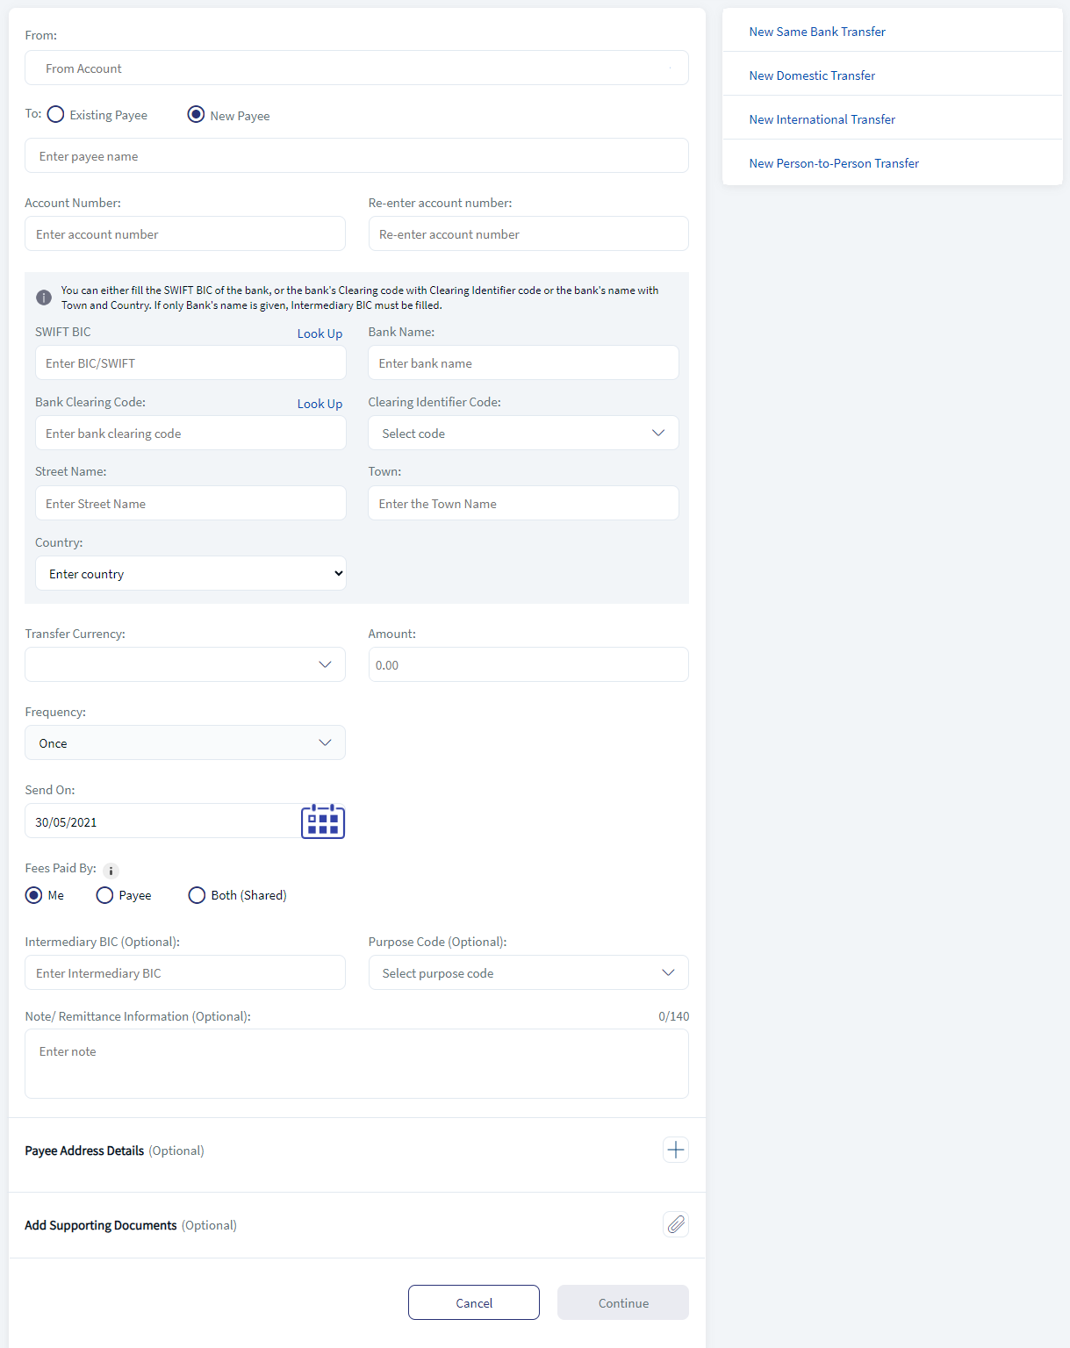This screenshot has height=1348, width=1070.
Task: Open the Transfer Currency dropdown
Action: point(185,664)
